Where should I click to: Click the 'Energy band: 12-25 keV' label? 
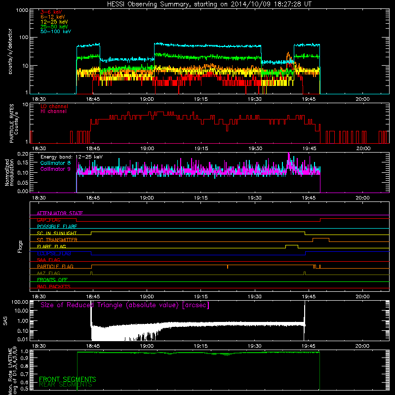click(x=72, y=157)
